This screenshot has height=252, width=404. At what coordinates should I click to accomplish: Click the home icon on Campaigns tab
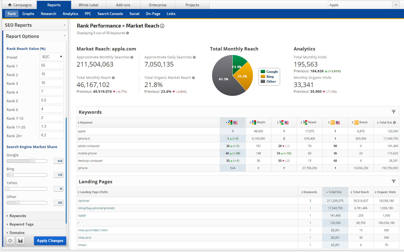point(10,5)
